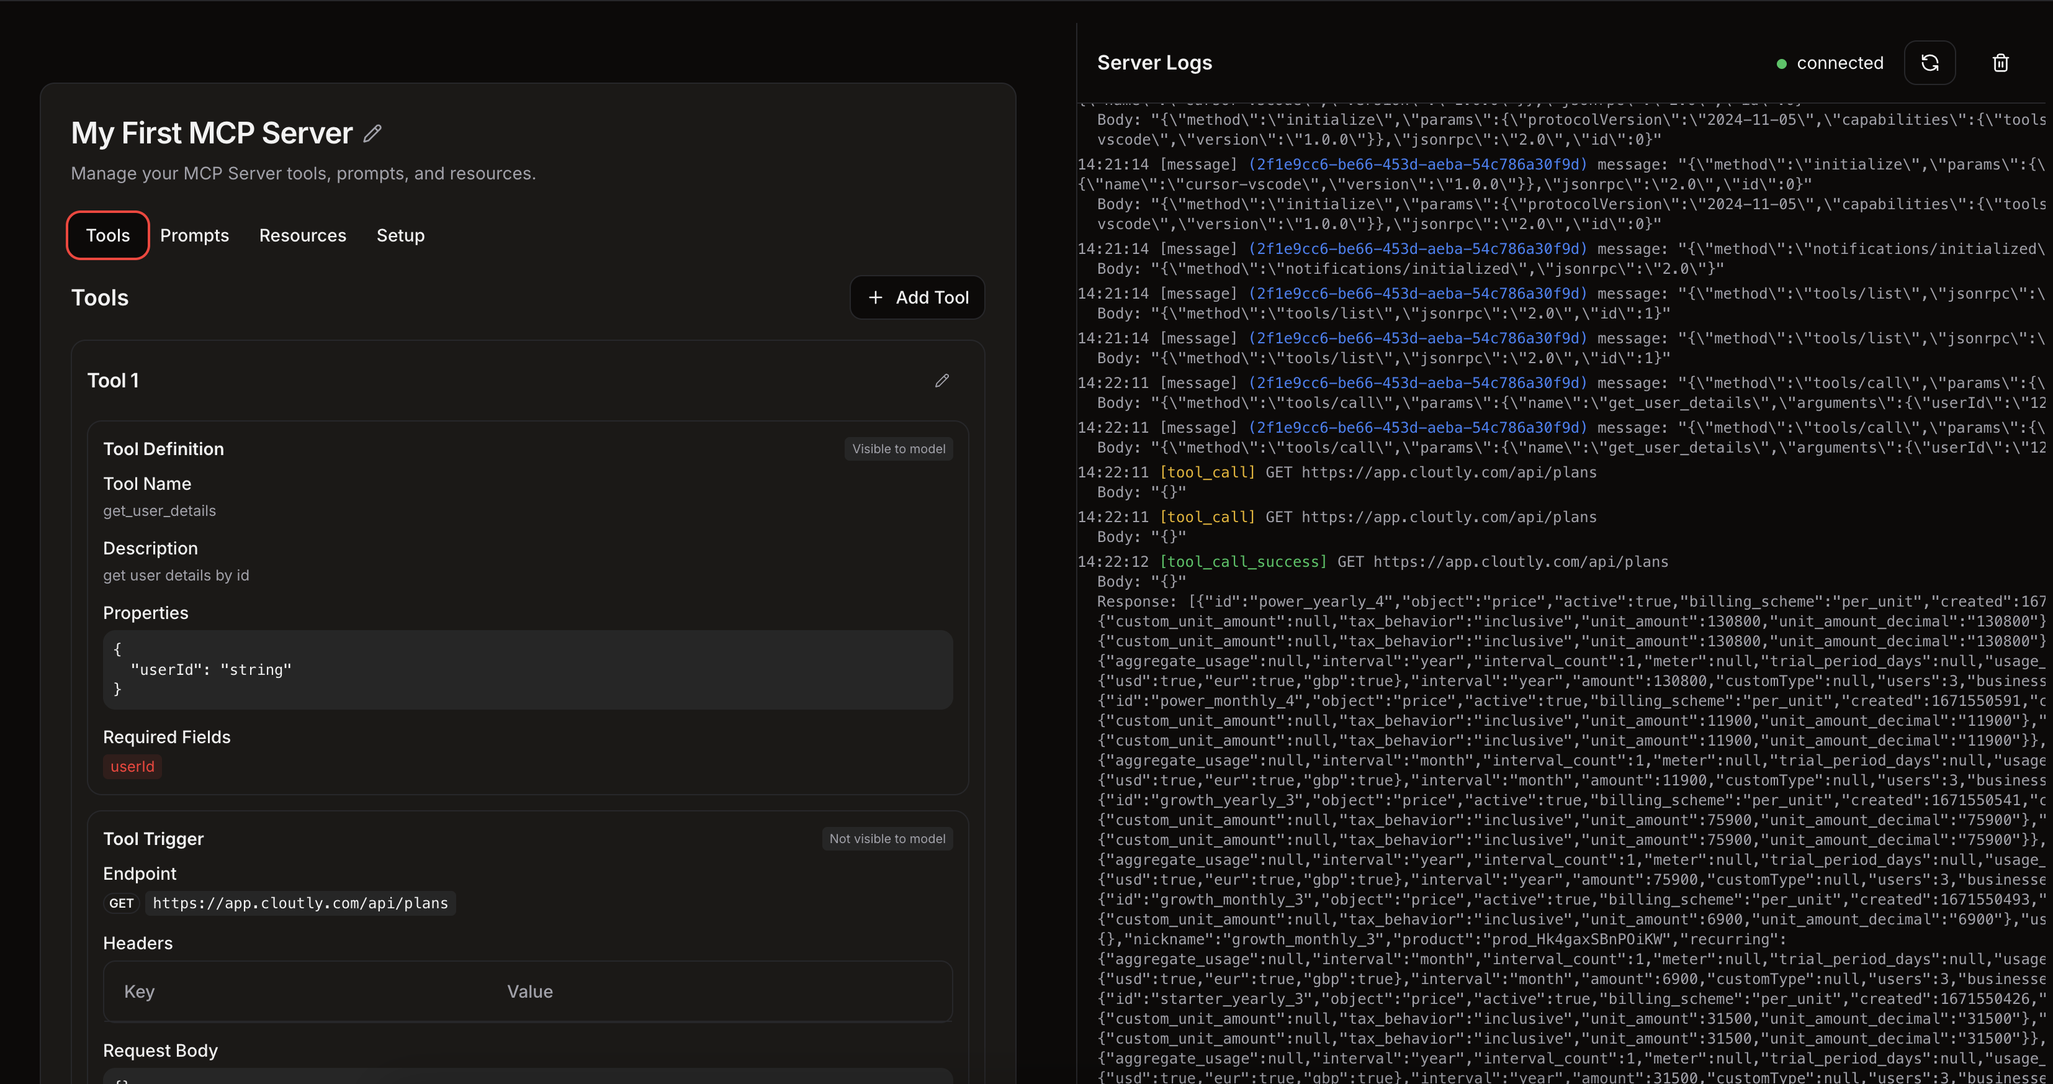Switch to the Prompts tab
The image size is (2053, 1084).
194,235
